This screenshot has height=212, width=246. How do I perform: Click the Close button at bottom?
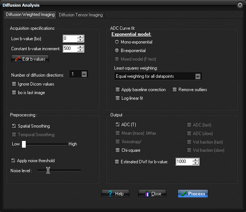(152, 194)
